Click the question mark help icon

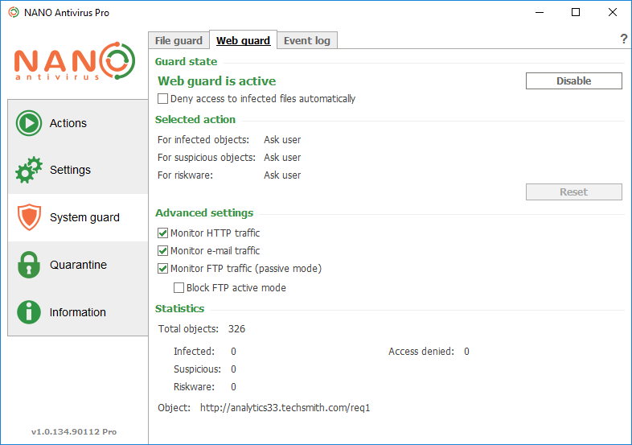623,39
